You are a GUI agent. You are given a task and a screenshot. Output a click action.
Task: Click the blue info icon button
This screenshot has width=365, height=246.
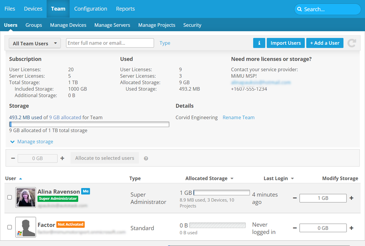(259, 43)
